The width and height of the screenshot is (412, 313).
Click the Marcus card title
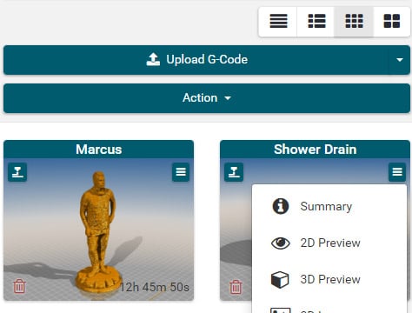(x=99, y=150)
